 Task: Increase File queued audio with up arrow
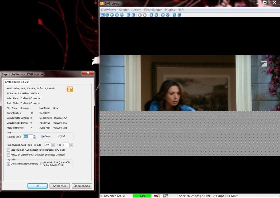pos(71,144)
